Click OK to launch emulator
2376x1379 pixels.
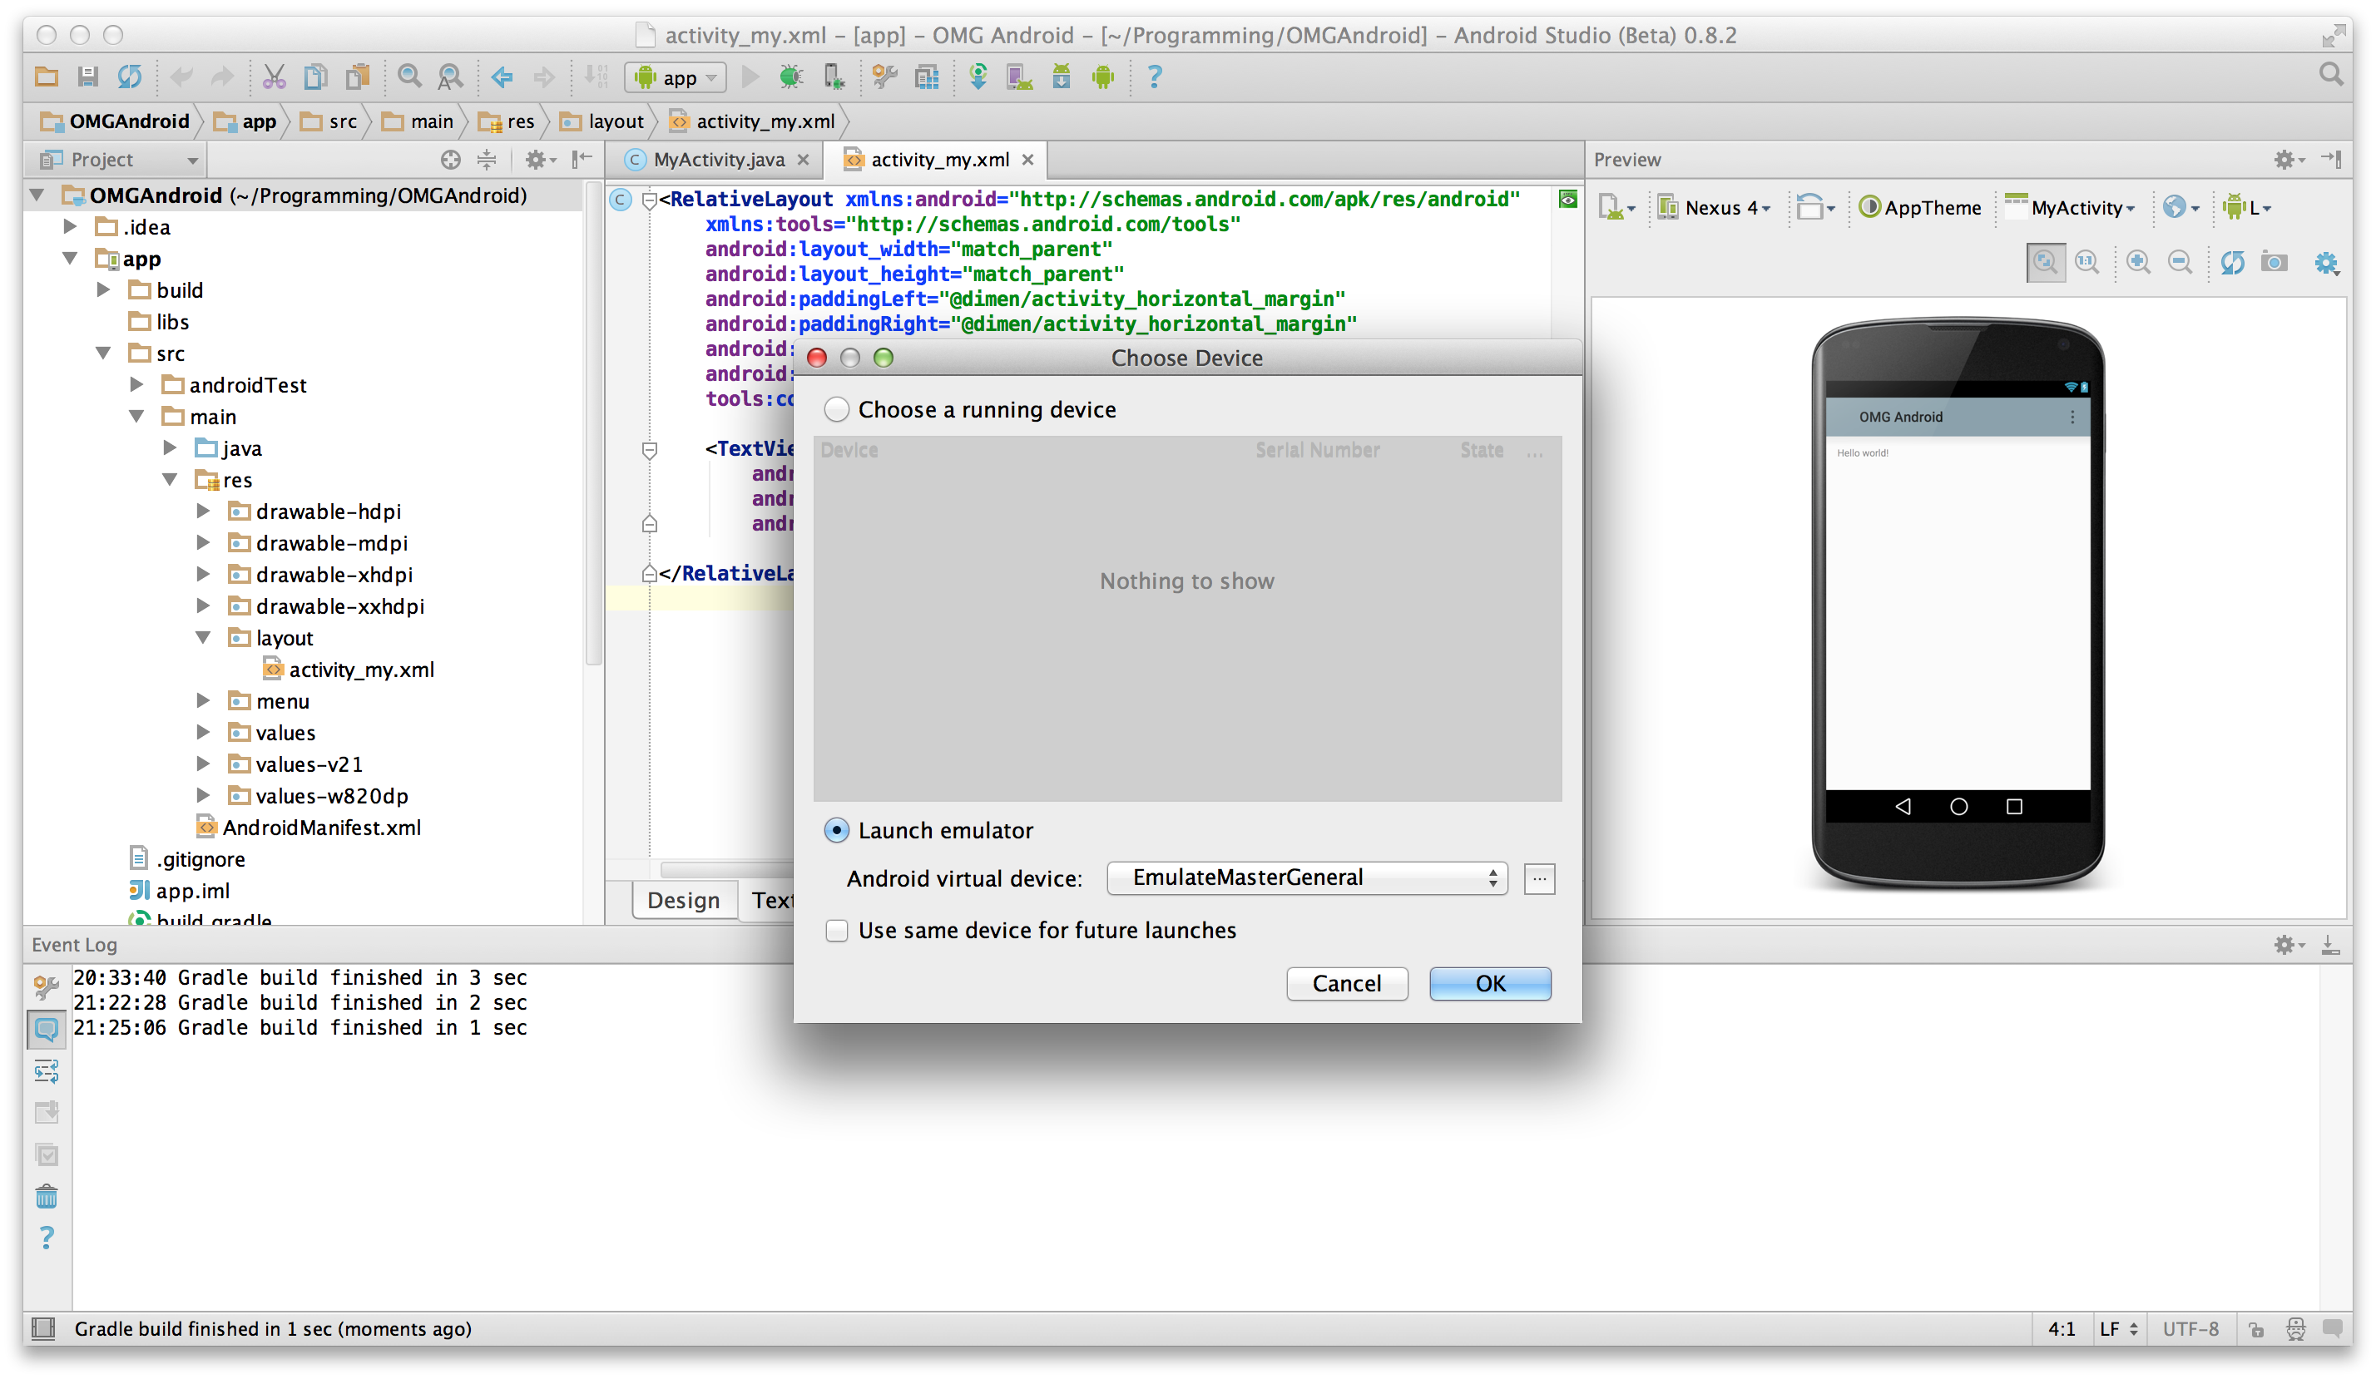click(x=1487, y=981)
